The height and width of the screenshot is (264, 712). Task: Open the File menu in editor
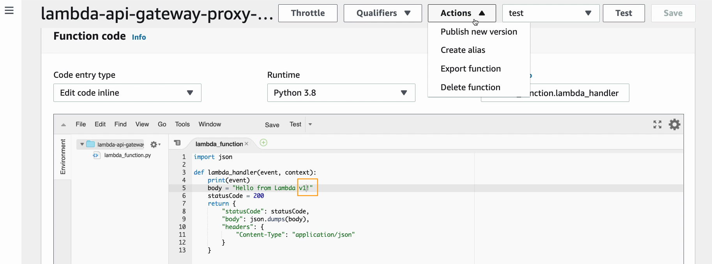[x=81, y=124]
